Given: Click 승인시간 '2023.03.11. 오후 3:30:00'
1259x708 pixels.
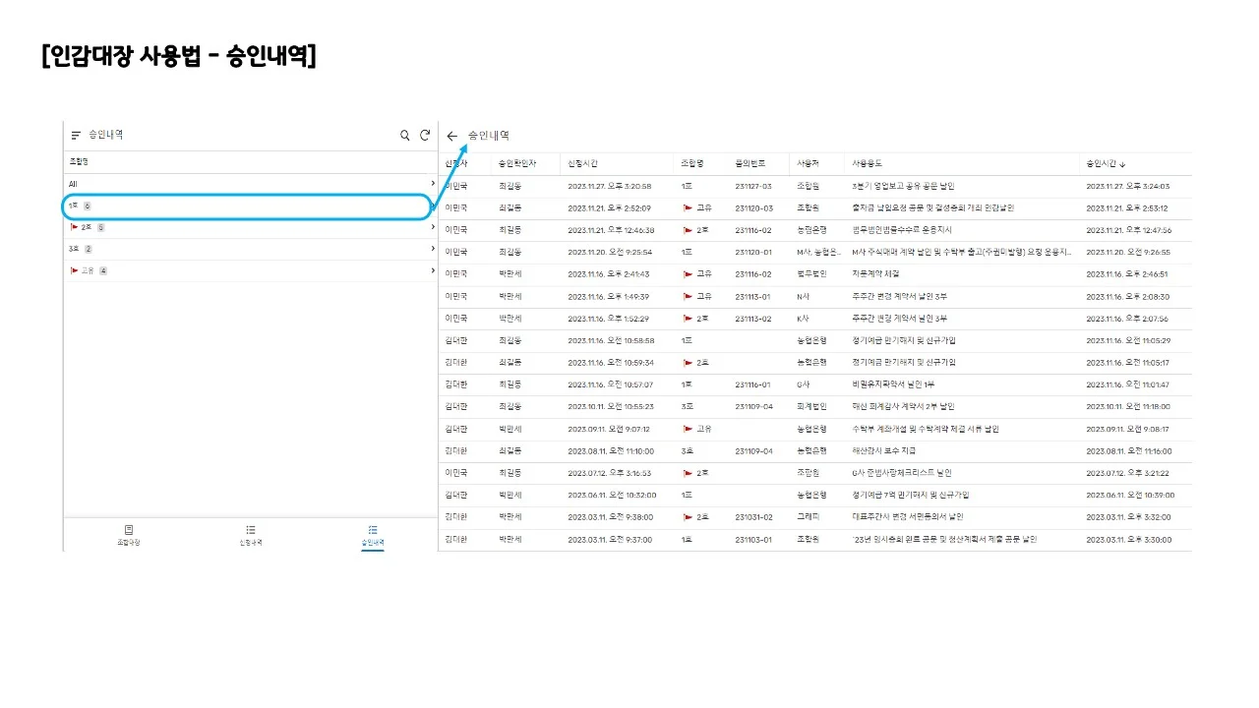Looking at the screenshot, I should 1128,539.
